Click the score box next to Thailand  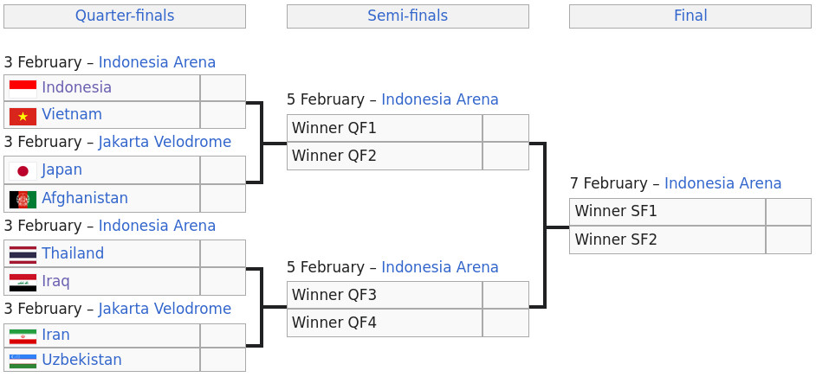click(x=223, y=253)
